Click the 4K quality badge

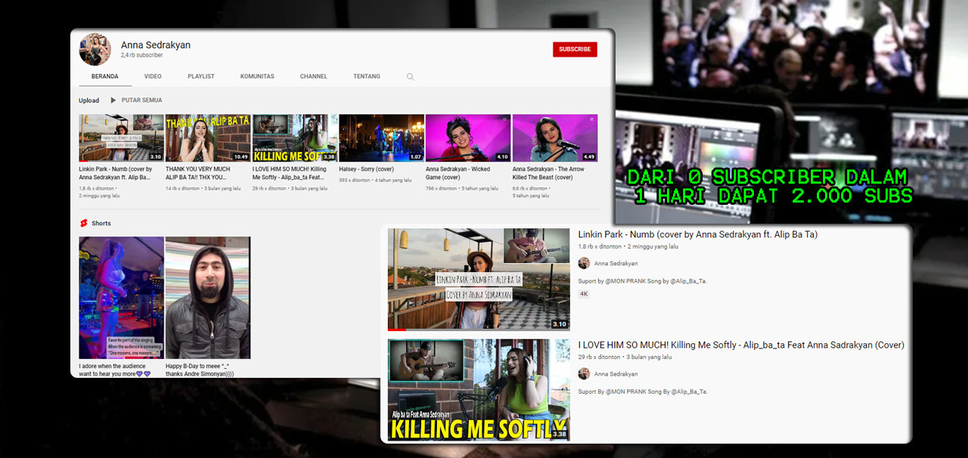point(584,293)
